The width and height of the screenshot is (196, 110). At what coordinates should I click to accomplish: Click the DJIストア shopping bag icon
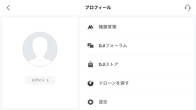pos(91,64)
